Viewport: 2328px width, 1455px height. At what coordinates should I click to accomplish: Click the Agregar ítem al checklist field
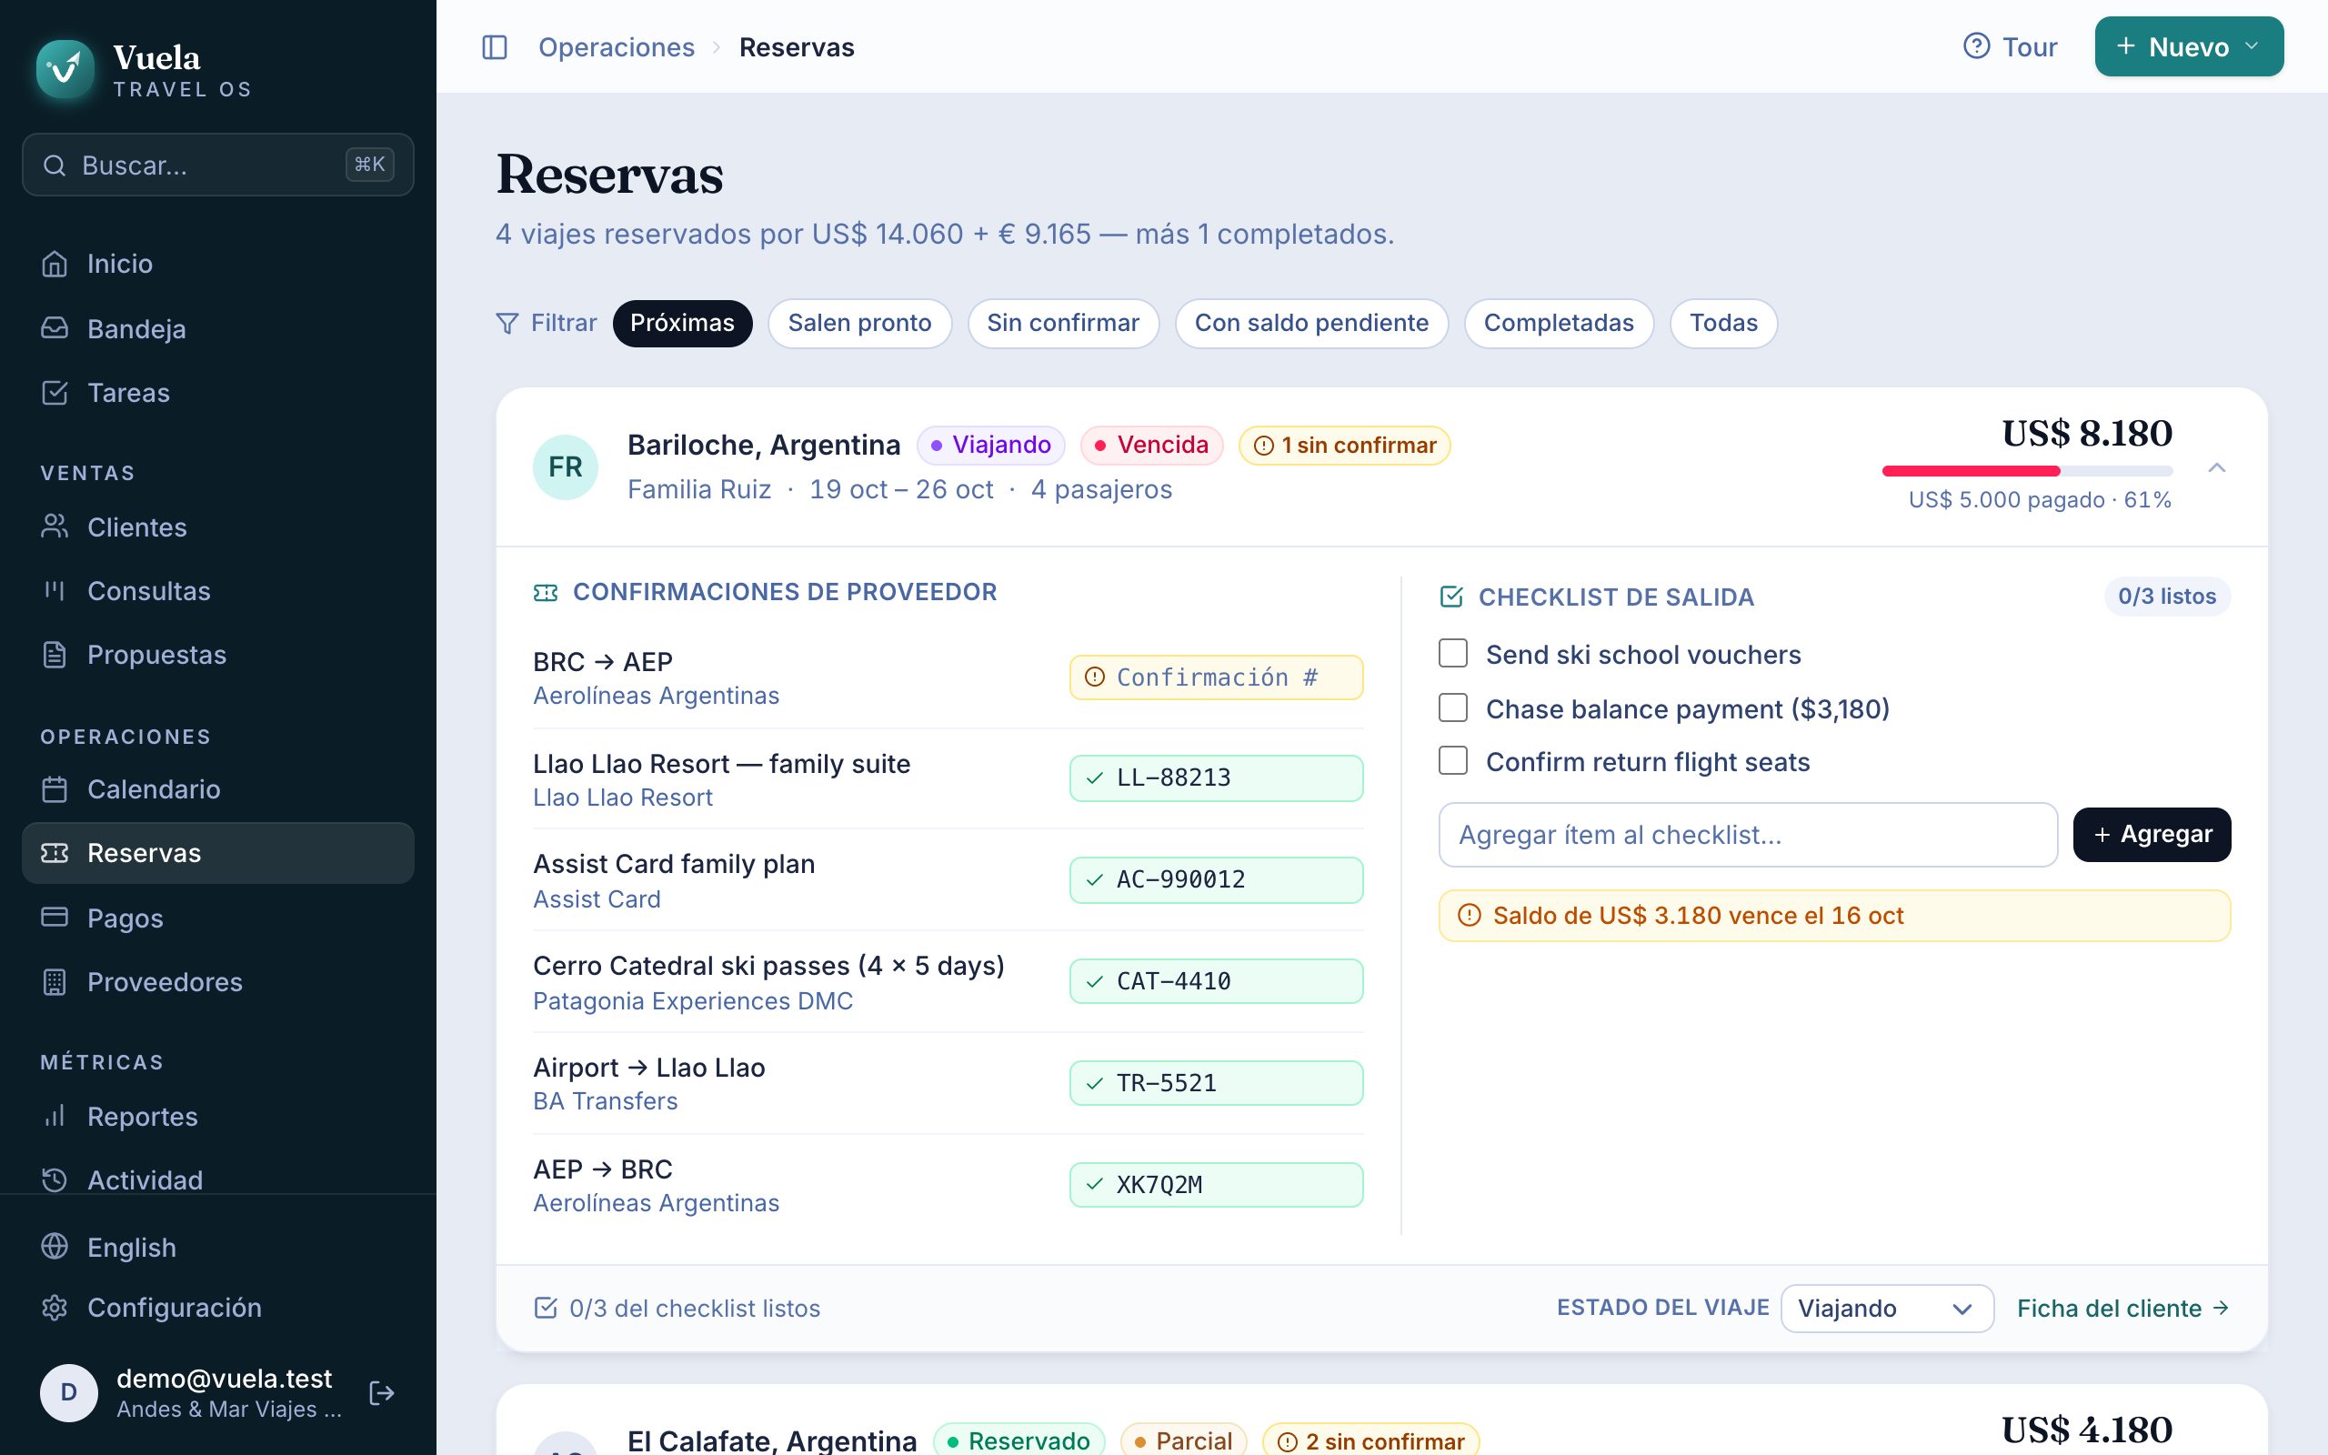(1748, 834)
